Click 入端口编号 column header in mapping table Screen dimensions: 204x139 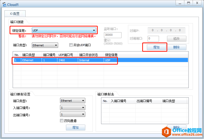point(122,101)
